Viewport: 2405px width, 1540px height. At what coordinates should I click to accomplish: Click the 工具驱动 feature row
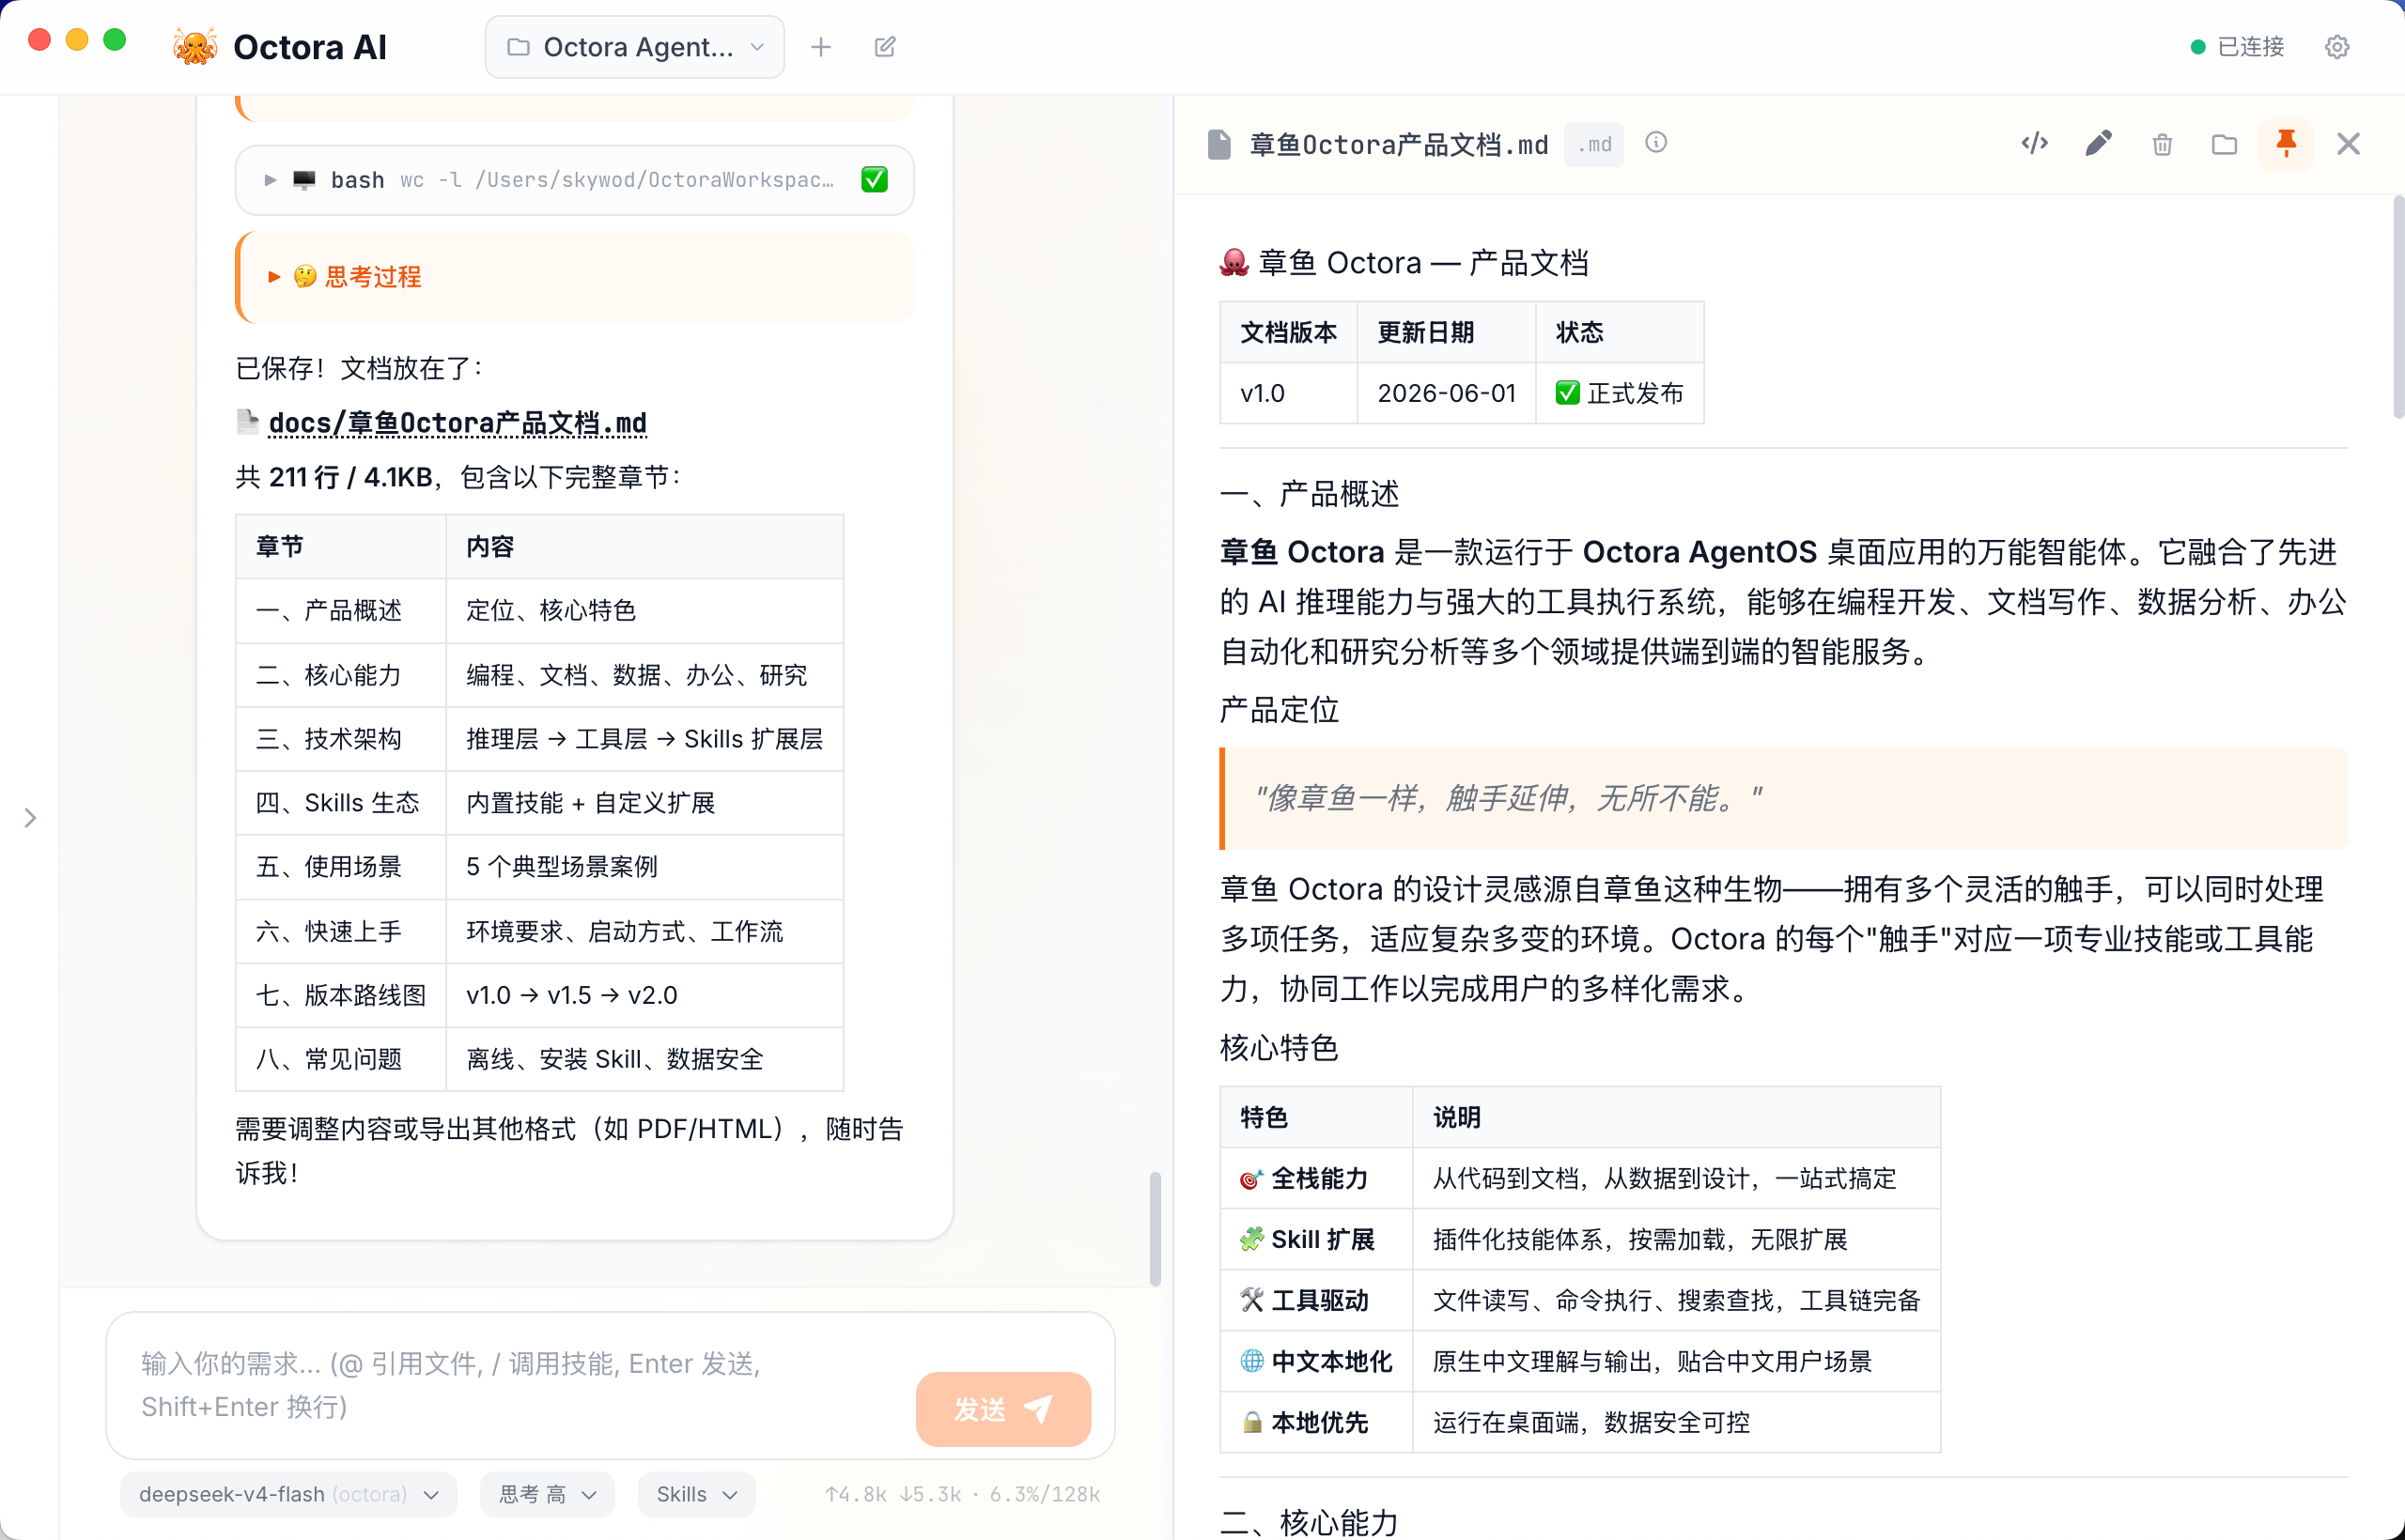point(1581,1300)
